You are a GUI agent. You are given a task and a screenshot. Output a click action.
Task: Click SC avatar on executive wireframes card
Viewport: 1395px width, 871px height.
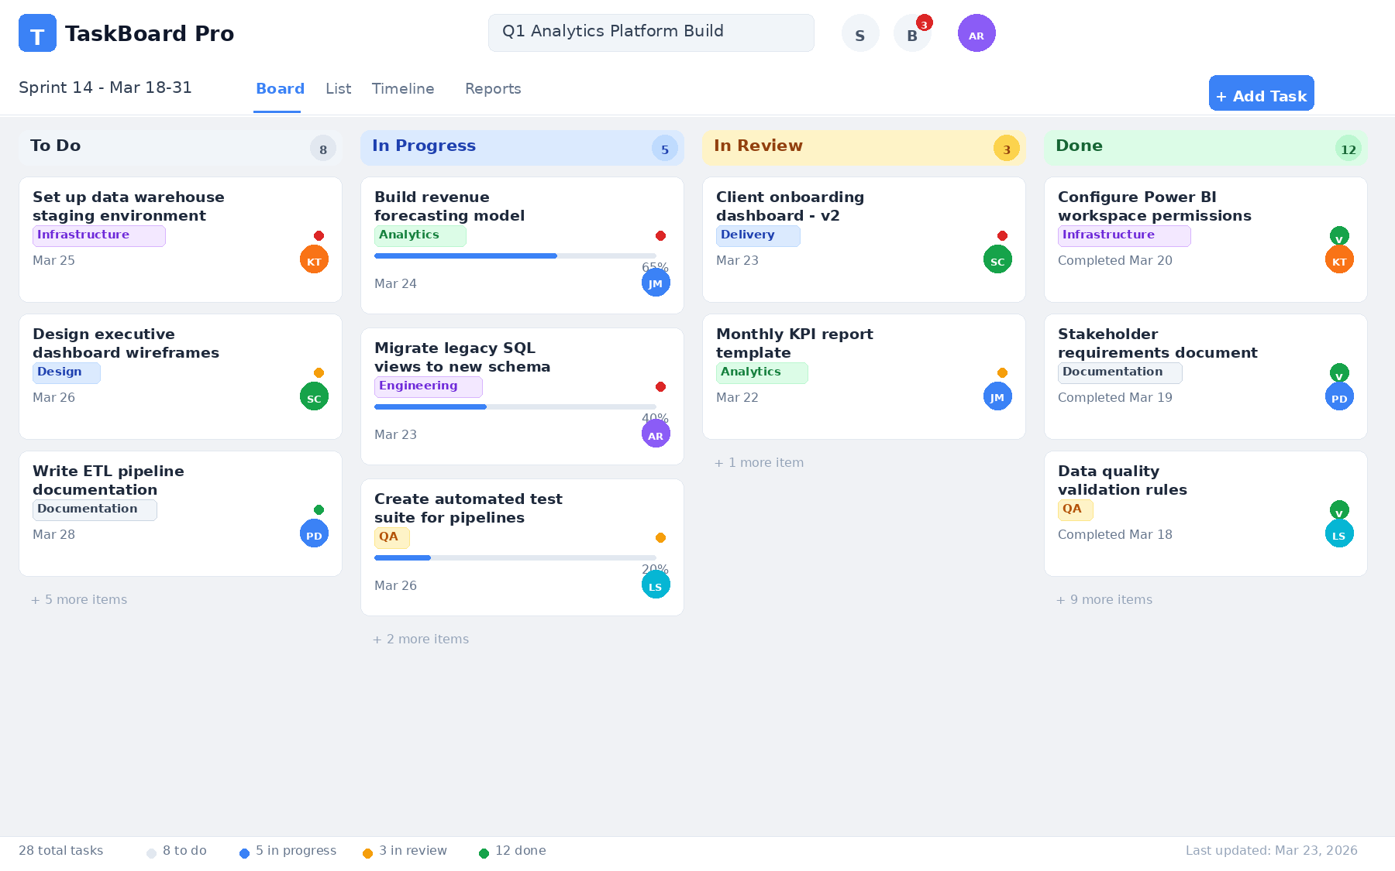point(314,396)
